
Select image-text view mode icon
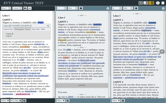(146, 3)
